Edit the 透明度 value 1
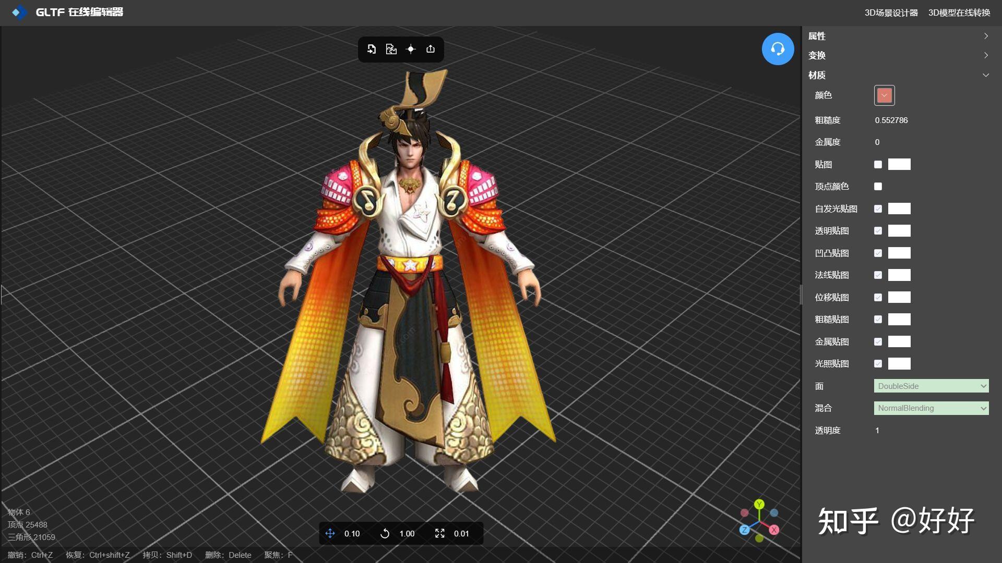The height and width of the screenshot is (563, 1002). click(x=877, y=430)
